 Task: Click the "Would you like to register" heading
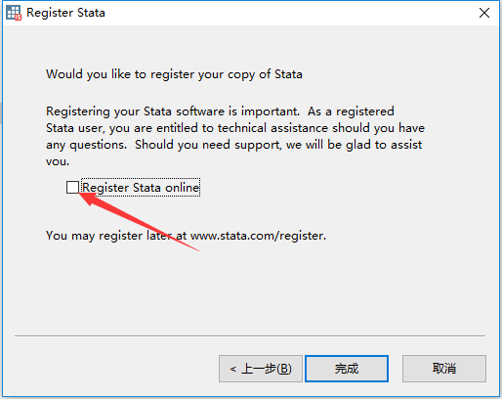click(174, 74)
